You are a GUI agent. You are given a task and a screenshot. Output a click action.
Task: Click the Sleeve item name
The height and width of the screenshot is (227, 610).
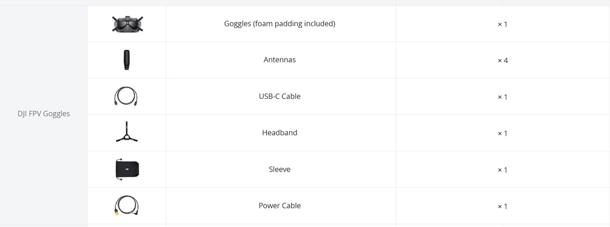pyautogui.click(x=280, y=170)
